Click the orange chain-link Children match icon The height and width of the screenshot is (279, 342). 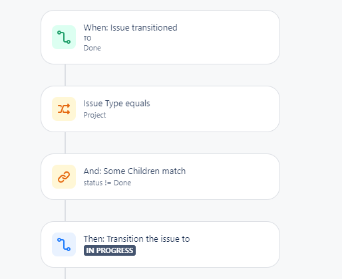click(x=64, y=177)
